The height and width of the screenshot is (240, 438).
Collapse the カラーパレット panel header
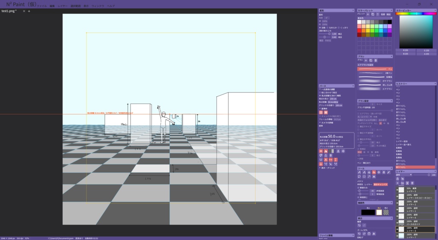[x=375, y=10]
